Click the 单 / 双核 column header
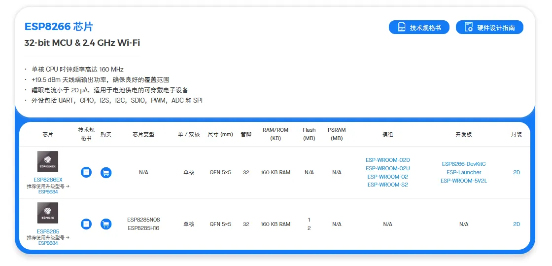The image size is (552, 266). coord(189,134)
